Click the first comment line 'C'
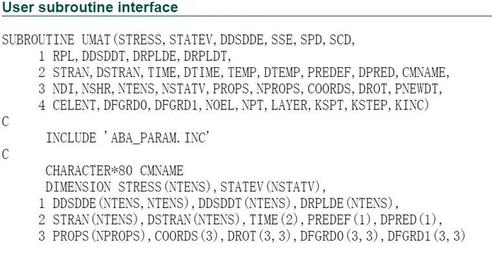492x260 pixels. click(x=5, y=122)
